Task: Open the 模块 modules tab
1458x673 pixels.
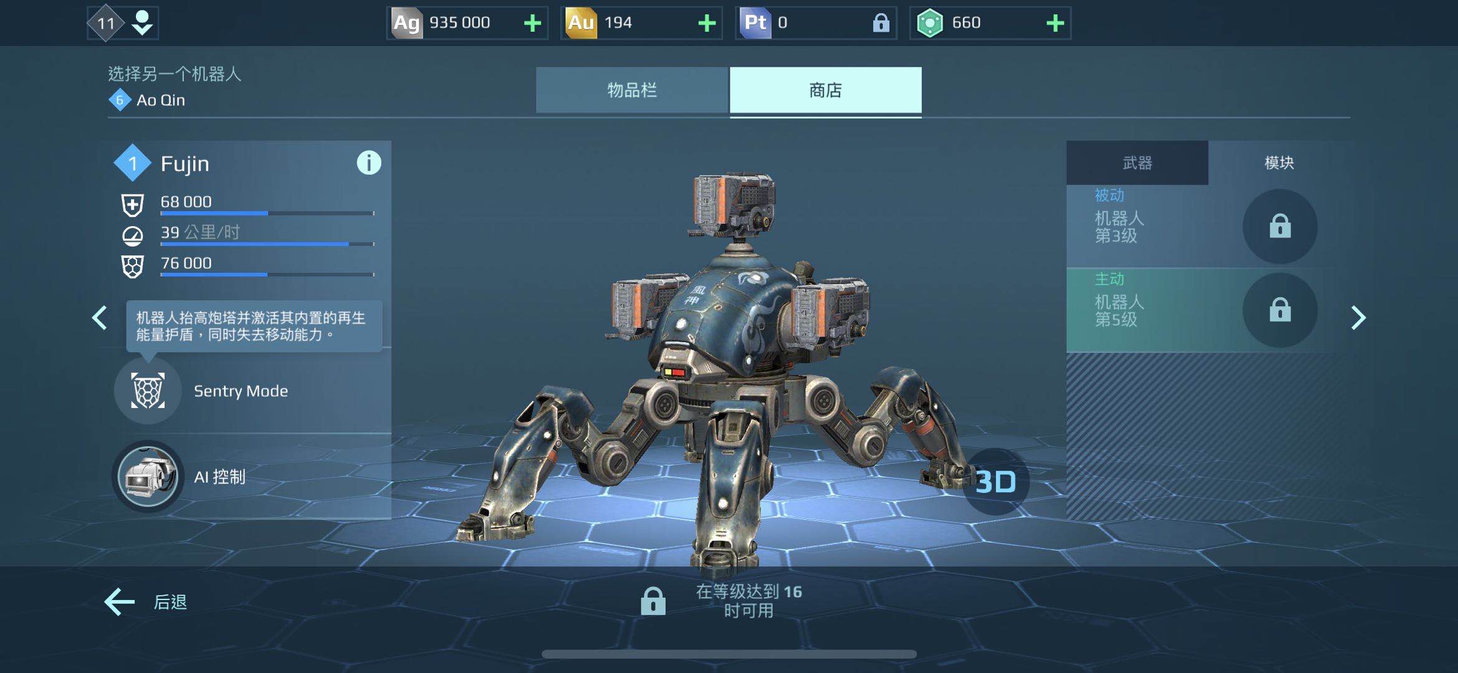Action: (1279, 163)
